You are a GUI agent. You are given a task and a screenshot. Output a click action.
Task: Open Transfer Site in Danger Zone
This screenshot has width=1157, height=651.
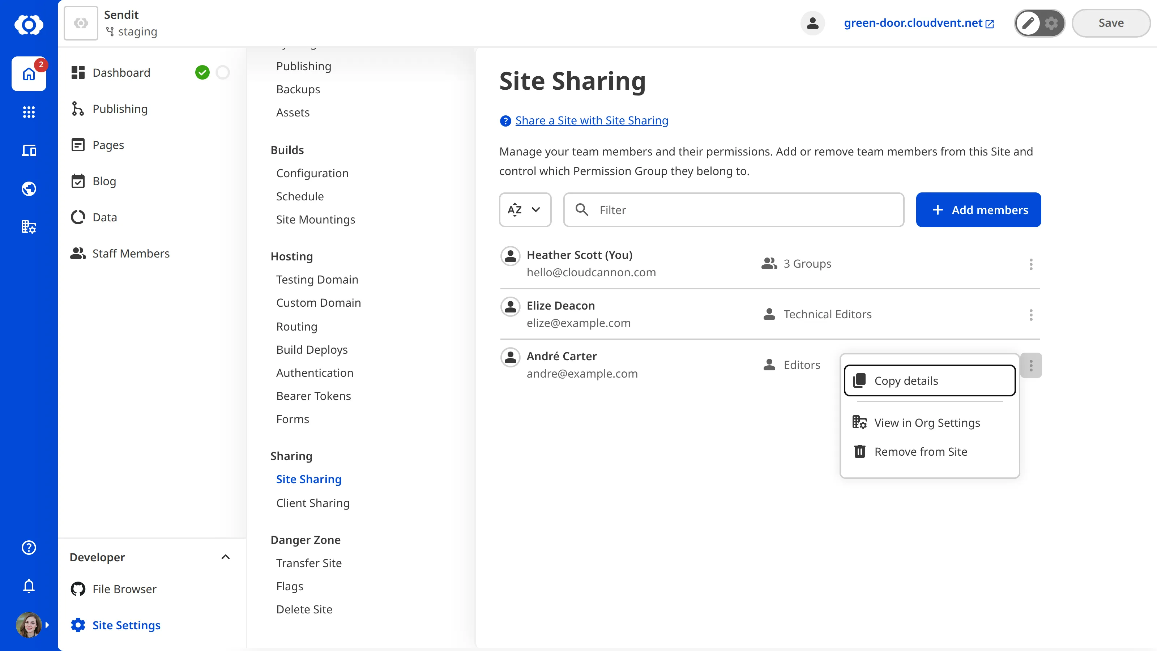point(308,563)
